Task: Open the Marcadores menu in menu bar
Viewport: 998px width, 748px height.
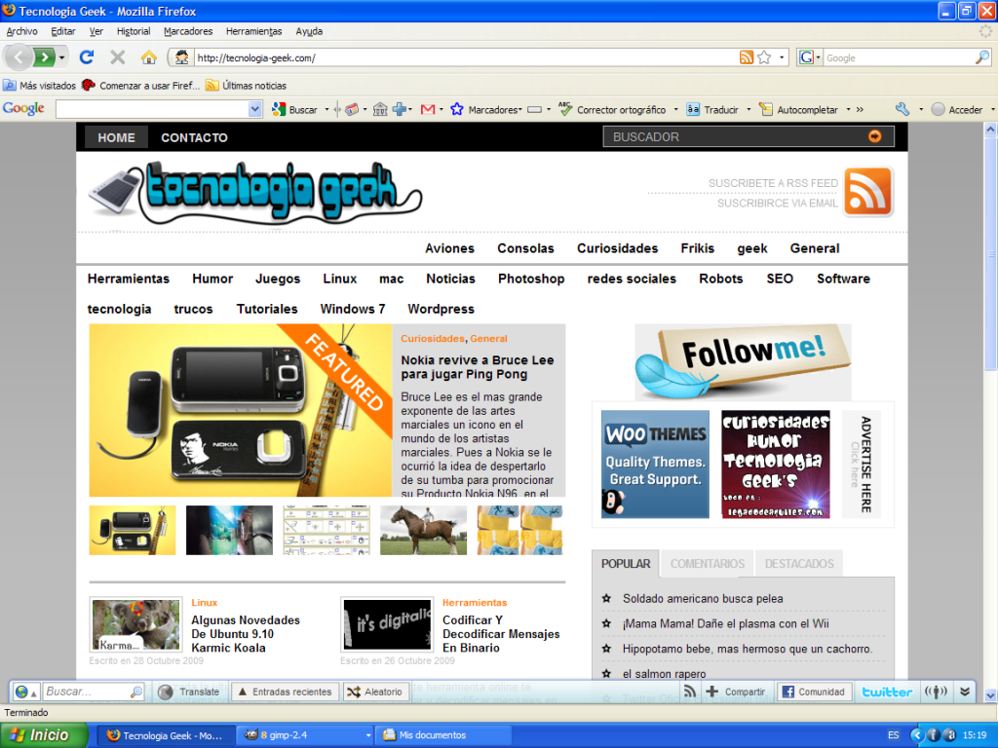Action: 188,31
